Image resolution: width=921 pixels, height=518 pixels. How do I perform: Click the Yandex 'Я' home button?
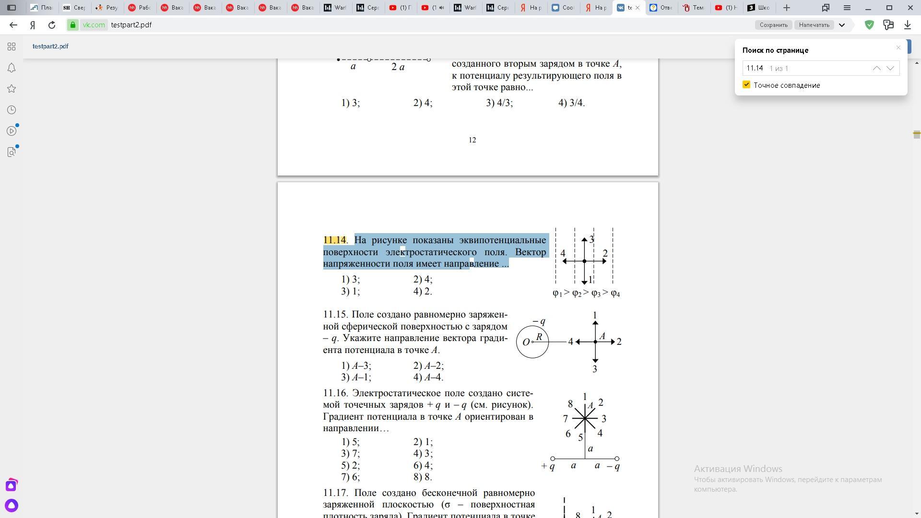point(33,25)
